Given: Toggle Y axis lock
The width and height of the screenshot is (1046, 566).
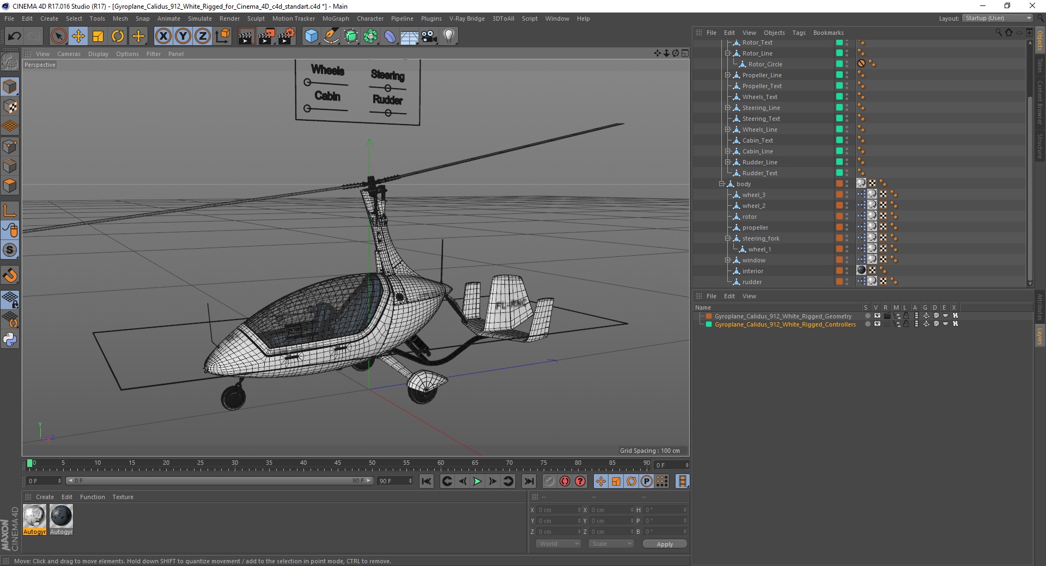Looking at the screenshot, I should [183, 36].
